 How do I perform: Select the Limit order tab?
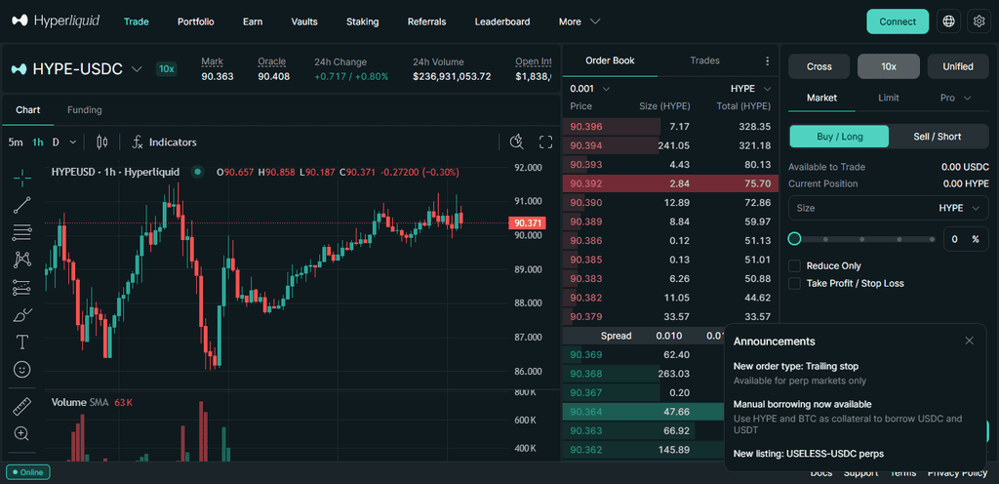[x=888, y=98]
